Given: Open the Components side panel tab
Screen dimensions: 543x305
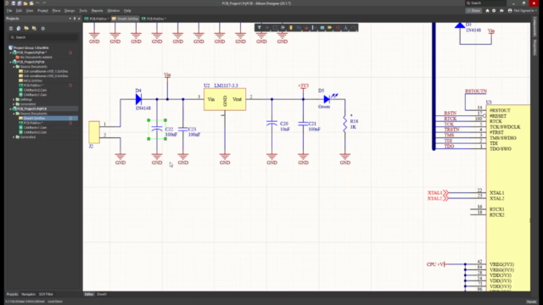Looking at the screenshot, I should (x=534, y=26).
